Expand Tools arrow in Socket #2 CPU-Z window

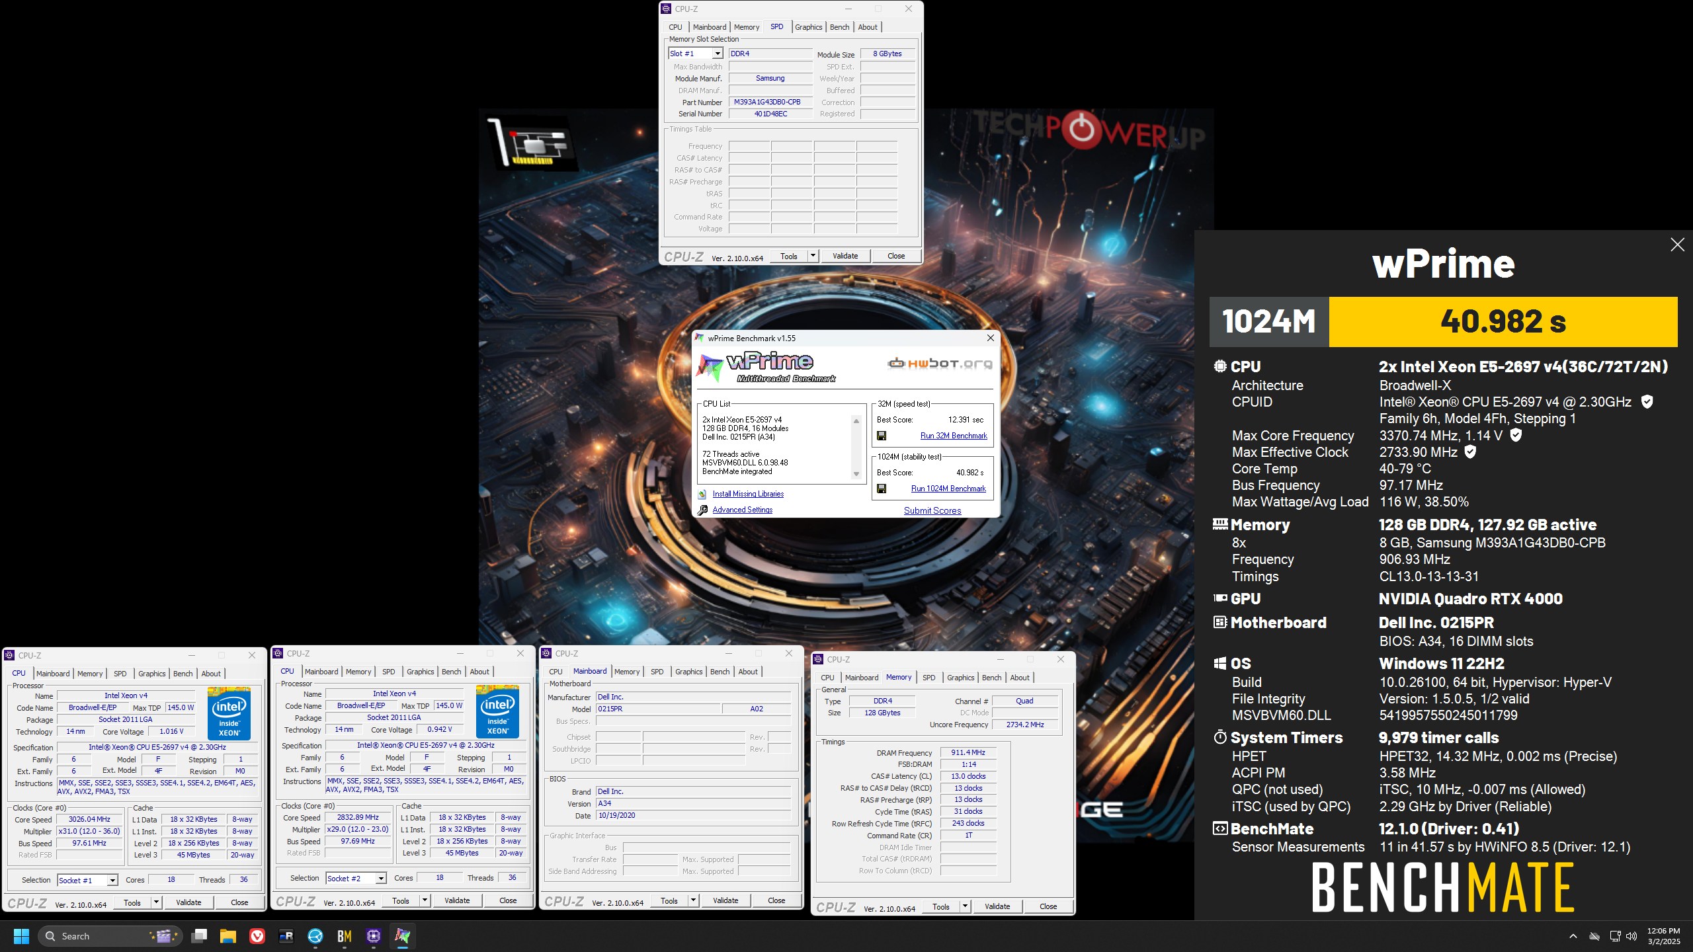[x=425, y=900]
